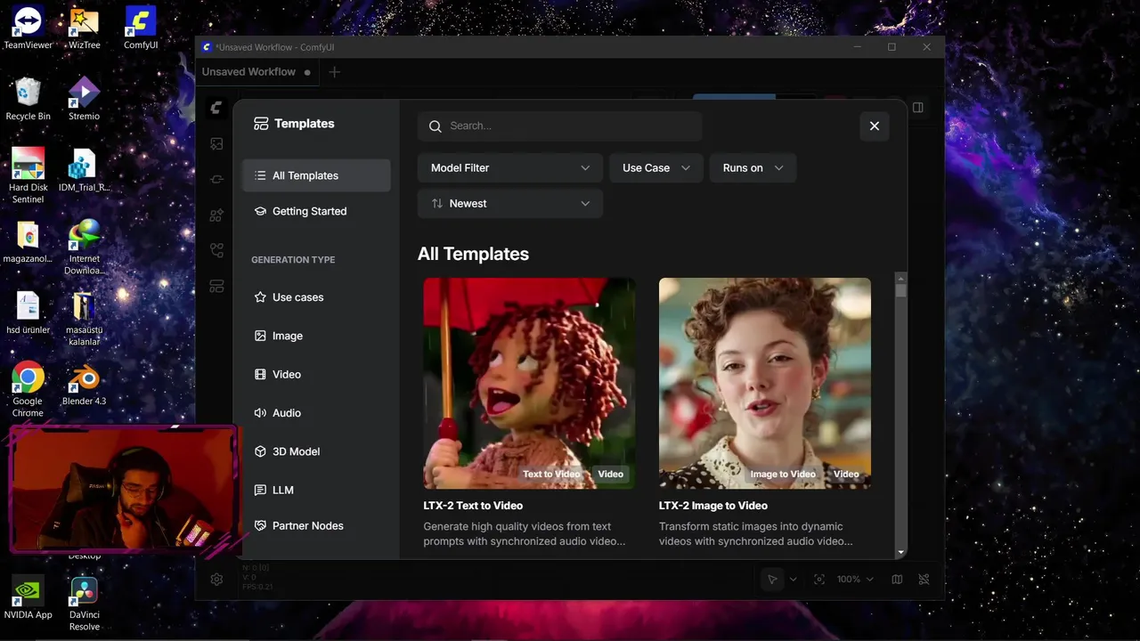1140x641 pixels.
Task: Open ComfyUI desktop shortcut
Action: (x=141, y=27)
